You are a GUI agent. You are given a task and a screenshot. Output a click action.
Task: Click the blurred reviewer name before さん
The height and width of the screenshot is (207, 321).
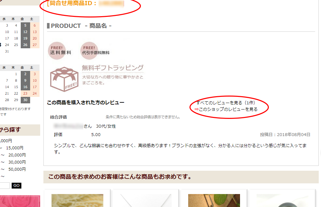[x=68, y=126]
